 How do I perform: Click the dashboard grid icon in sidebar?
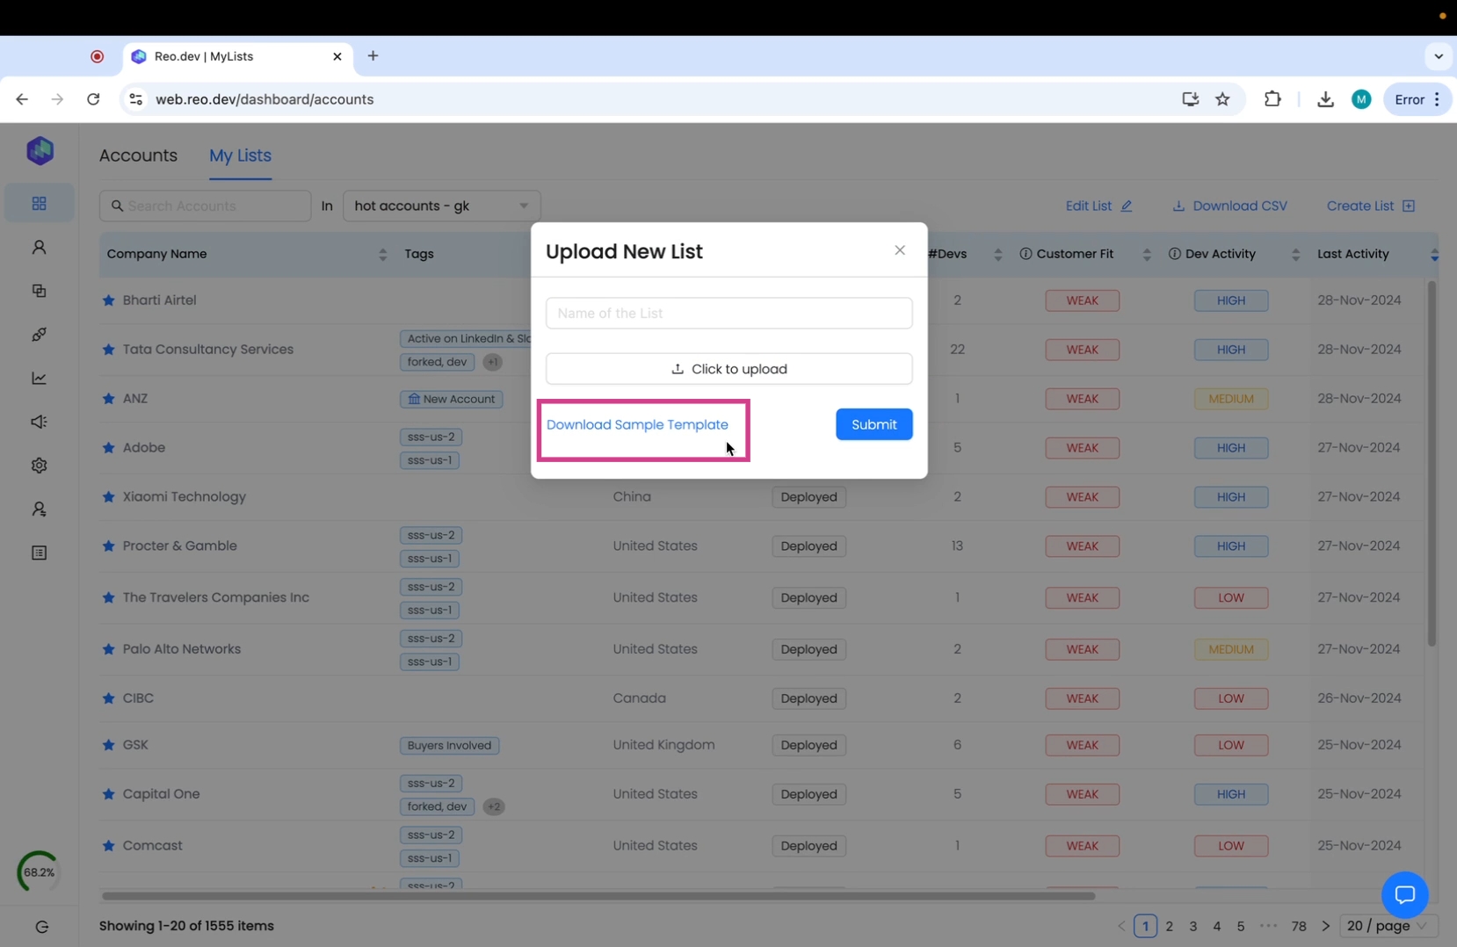click(39, 204)
